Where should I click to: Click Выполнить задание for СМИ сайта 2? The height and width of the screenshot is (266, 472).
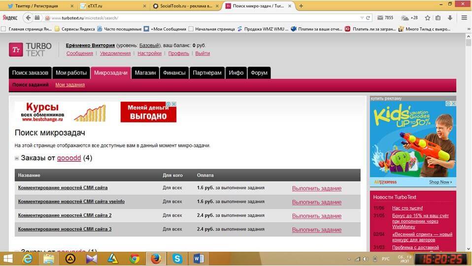317,216
